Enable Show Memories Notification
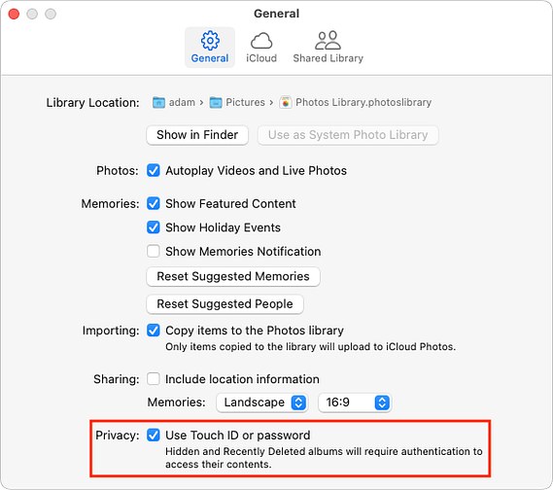 (154, 252)
